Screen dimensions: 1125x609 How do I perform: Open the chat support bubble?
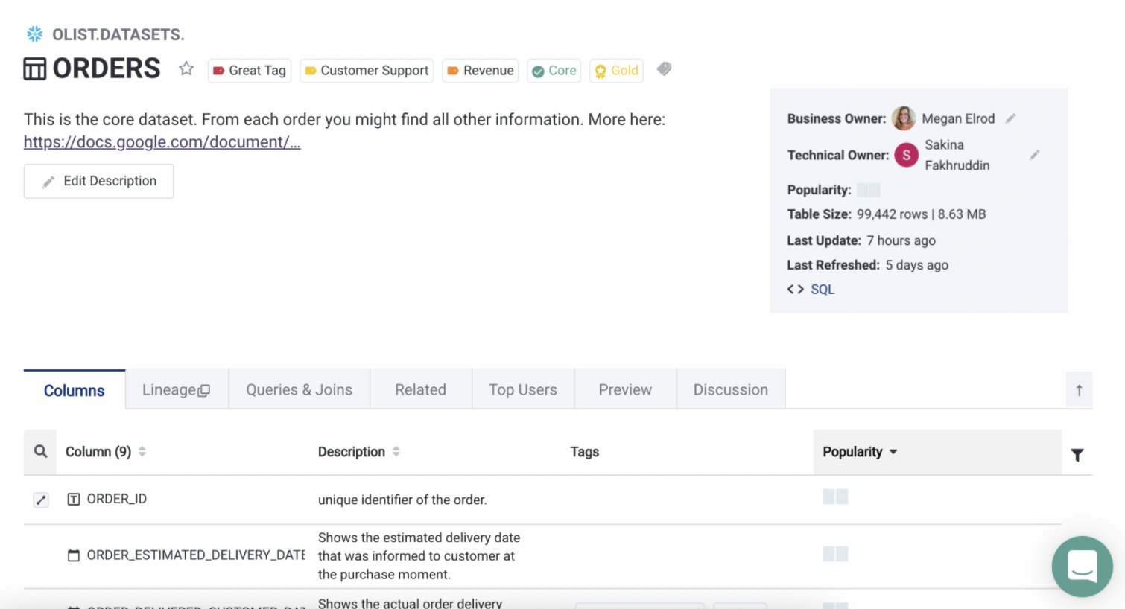tap(1082, 567)
